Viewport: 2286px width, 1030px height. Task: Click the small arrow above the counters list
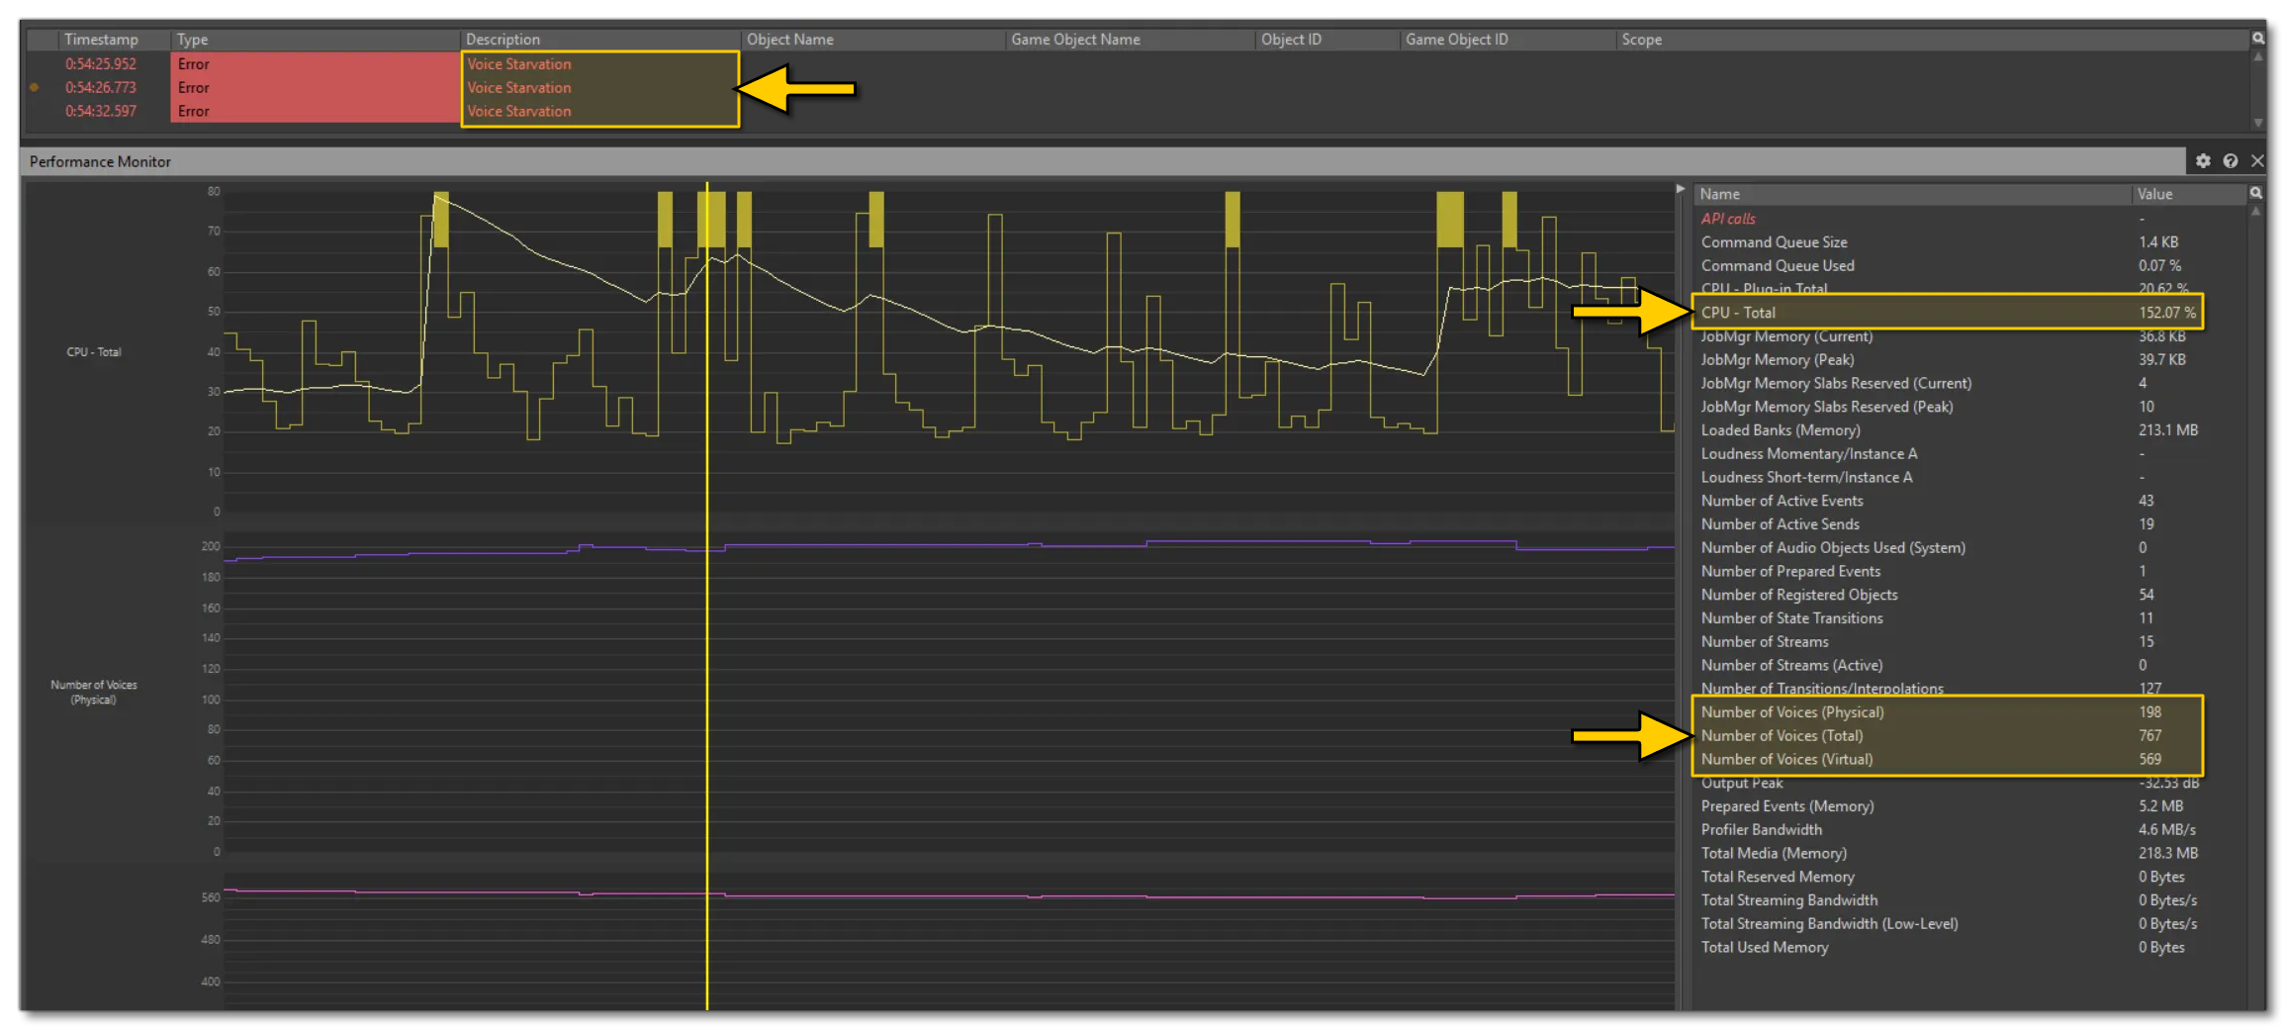(1682, 186)
